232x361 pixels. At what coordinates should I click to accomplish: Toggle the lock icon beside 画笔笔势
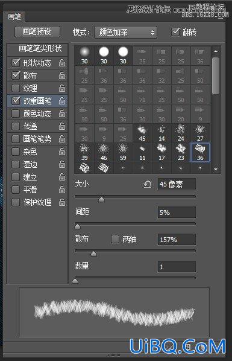[62, 139]
